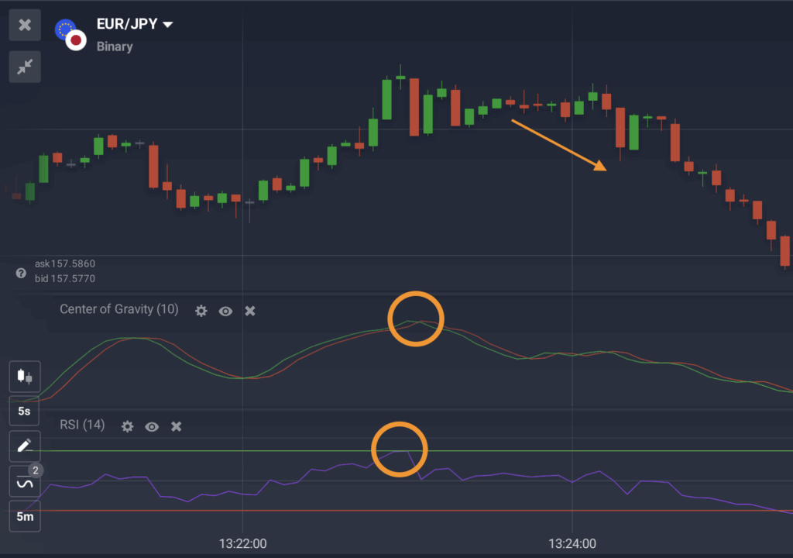Image resolution: width=793 pixels, height=558 pixels.
Task: Select the Binary option type label
Action: [x=115, y=46]
